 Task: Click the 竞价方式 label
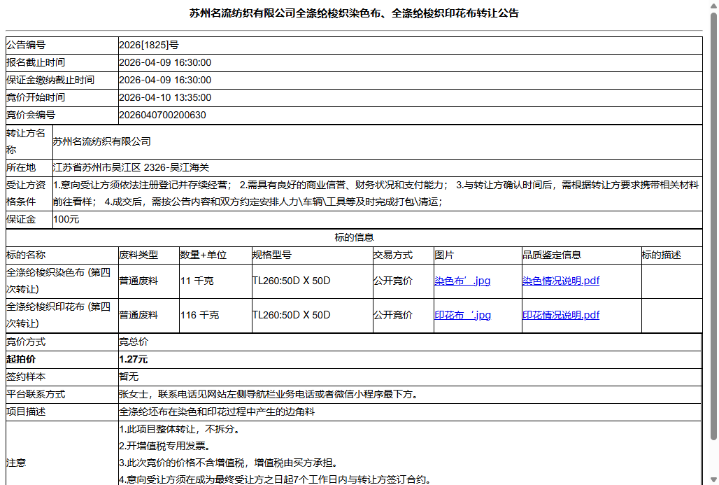26,342
